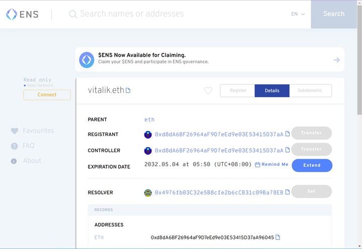Viewport: 362px width, 249px height.
Task: Open the EN language dropdown
Action: click(x=298, y=14)
